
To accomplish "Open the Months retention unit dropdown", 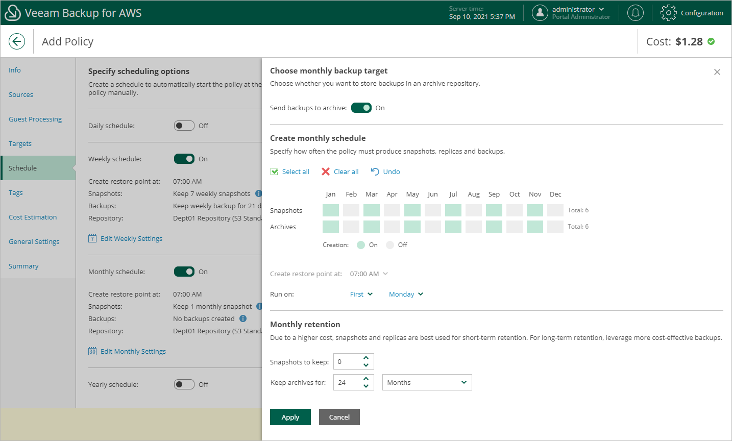I will click(427, 382).
